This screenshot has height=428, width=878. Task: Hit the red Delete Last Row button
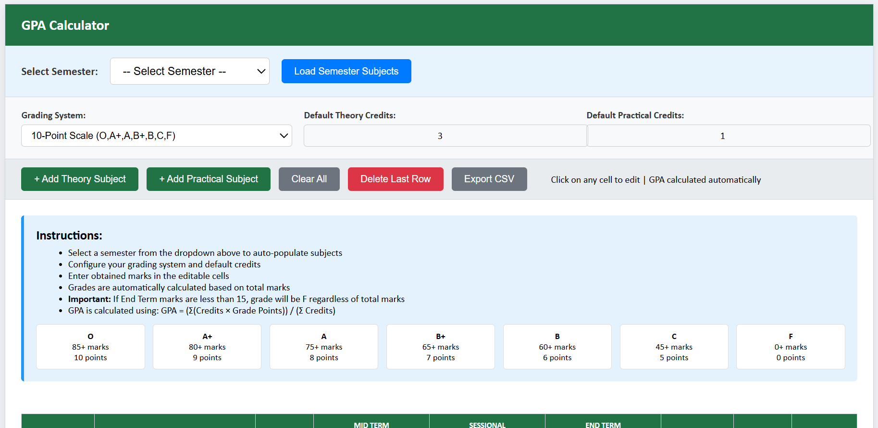(x=396, y=179)
